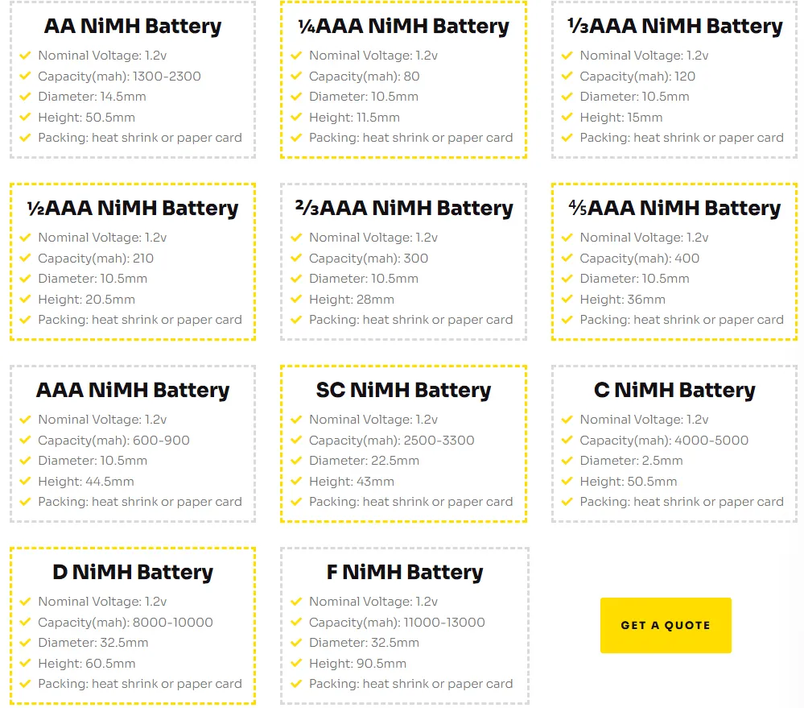The width and height of the screenshot is (804, 708).
Task: Click C battery Diameter 2.5mm text
Action: 631,461
